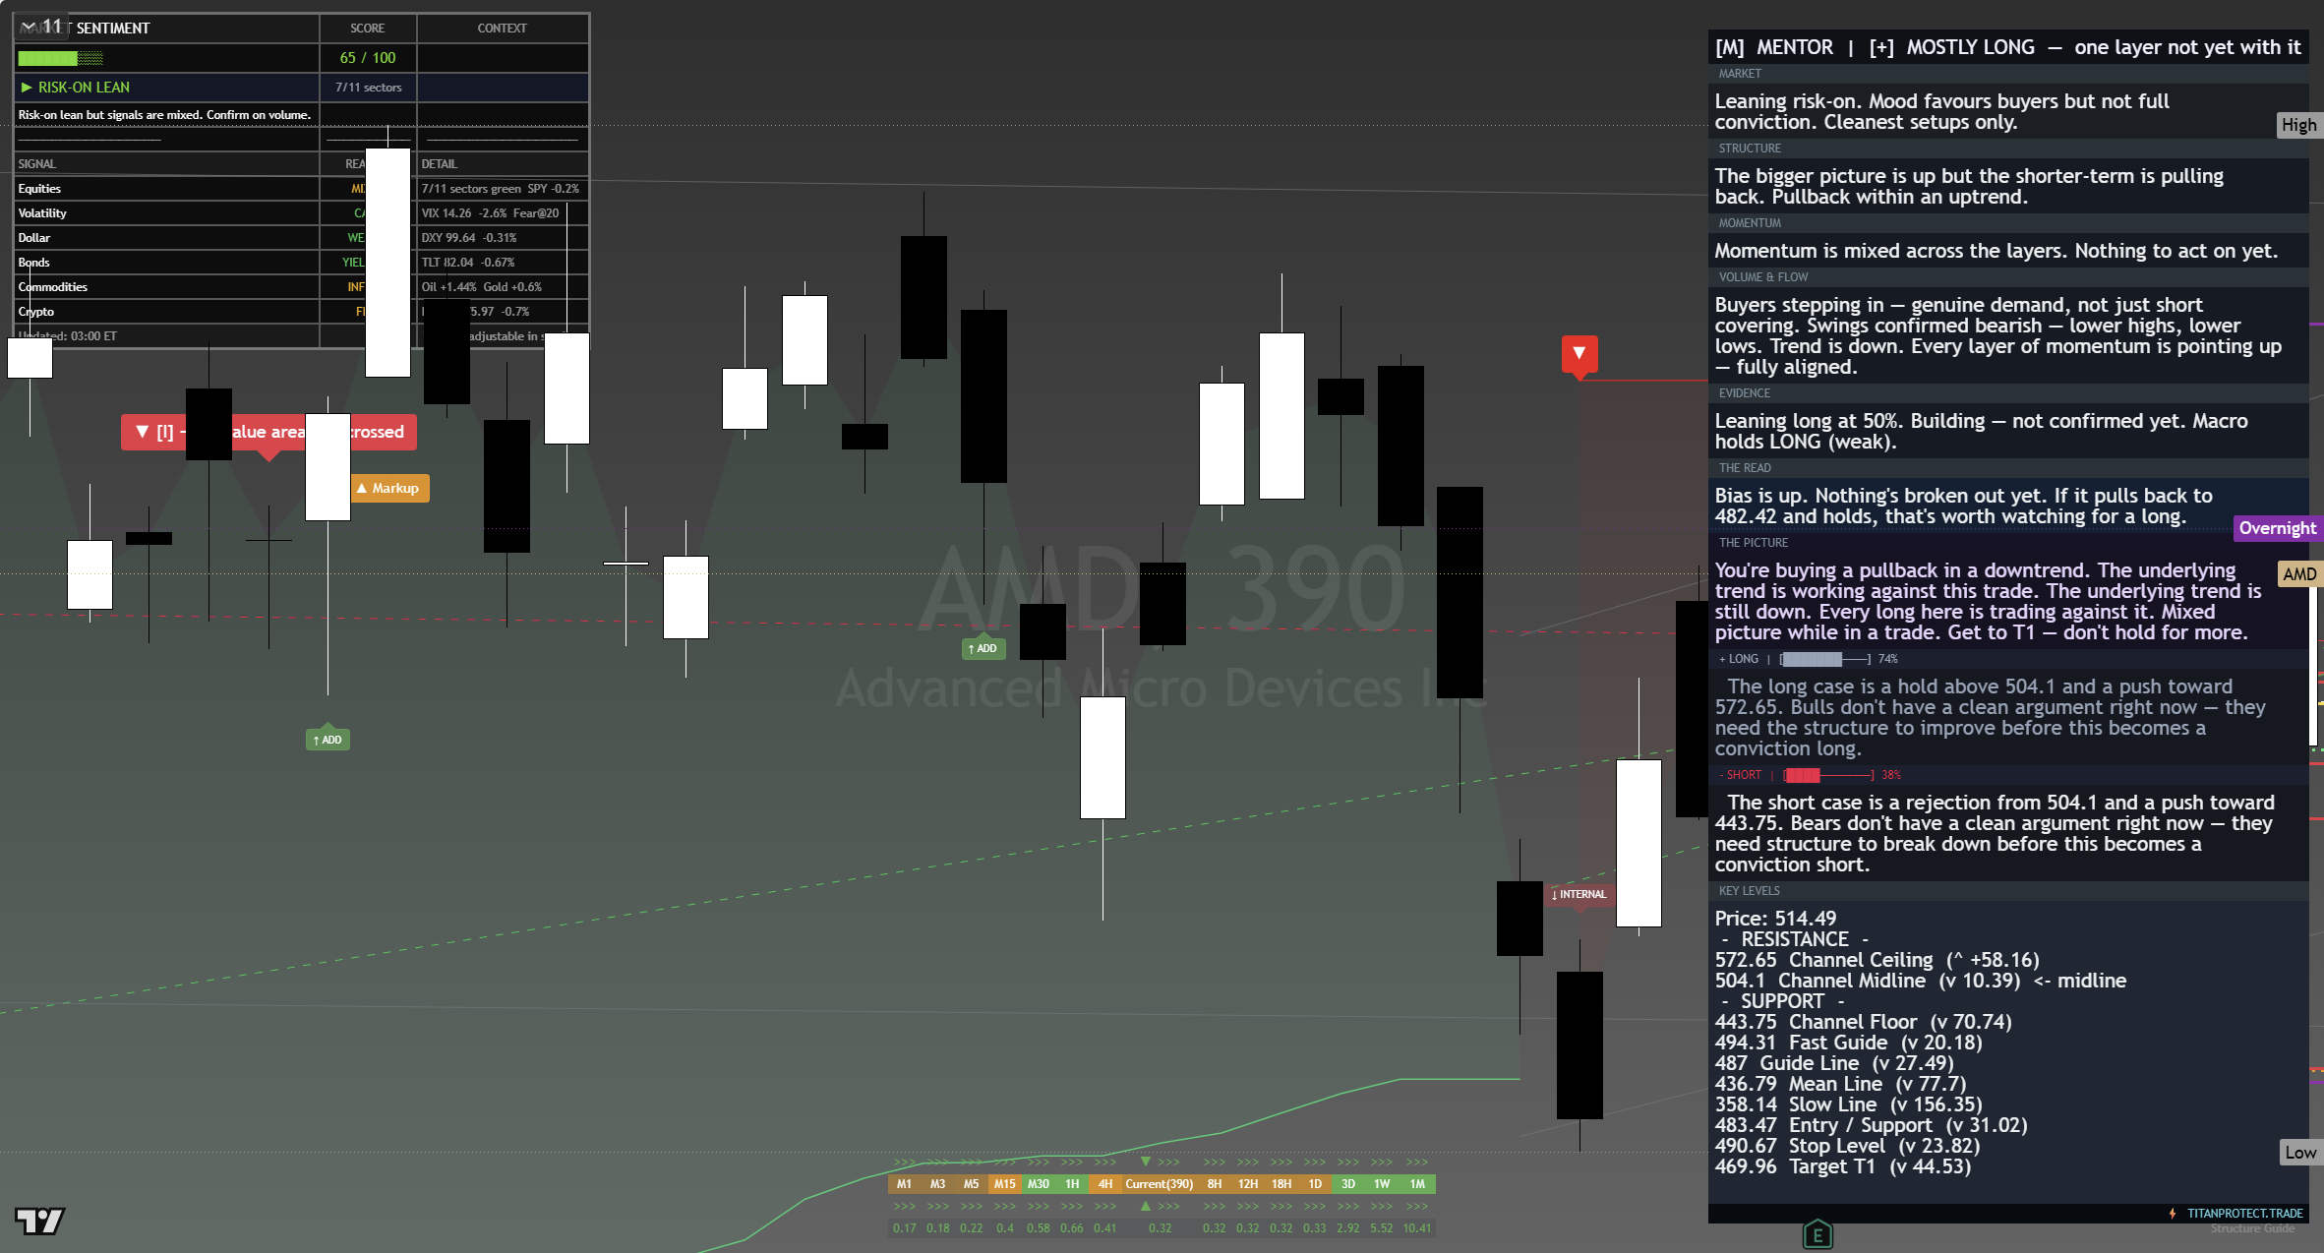This screenshot has width=2324, height=1253.
Task: Click the Updated: 03:00 ET timestamp
Action: coord(68,336)
